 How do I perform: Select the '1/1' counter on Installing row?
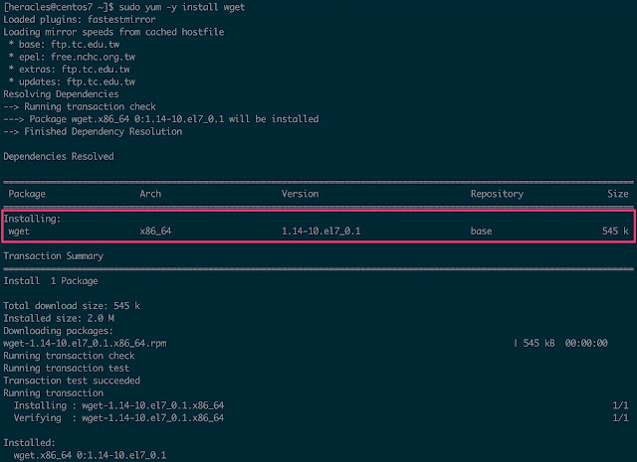point(620,405)
